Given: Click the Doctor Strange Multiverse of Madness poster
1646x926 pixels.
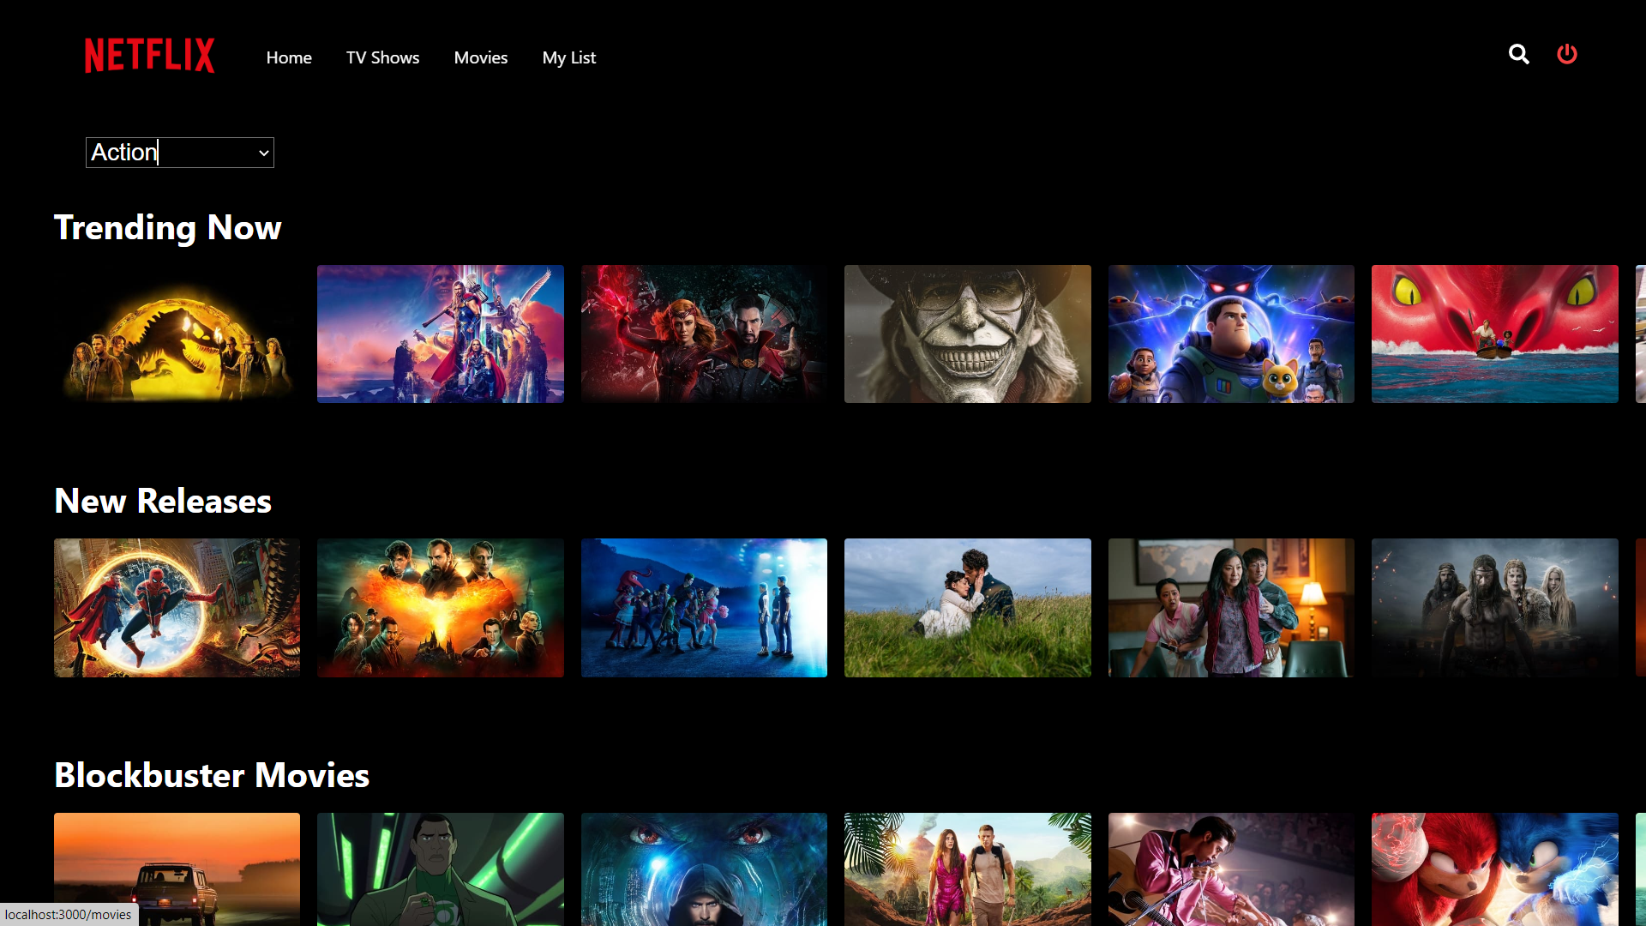Looking at the screenshot, I should point(704,334).
